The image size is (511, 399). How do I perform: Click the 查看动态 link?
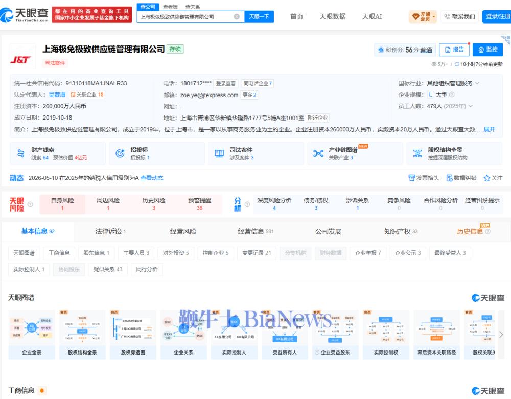(x=152, y=178)
